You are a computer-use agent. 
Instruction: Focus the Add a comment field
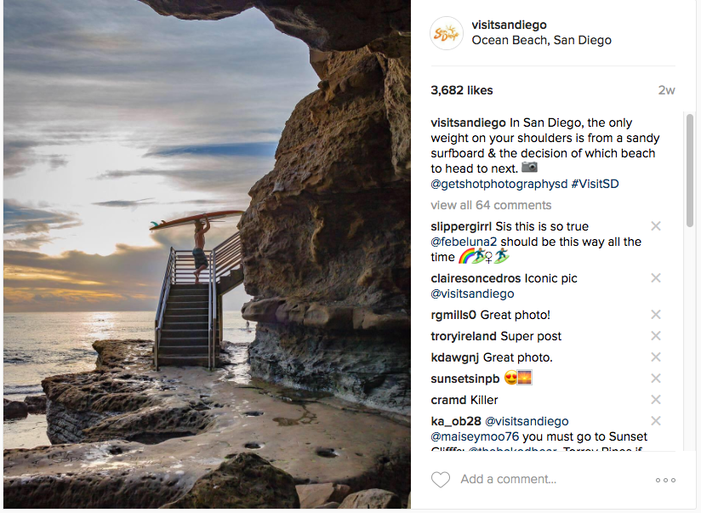[553, 480]
